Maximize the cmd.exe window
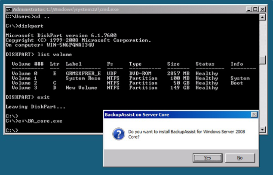Viewport: 273px width, 175px height. (x=255, y=9)
